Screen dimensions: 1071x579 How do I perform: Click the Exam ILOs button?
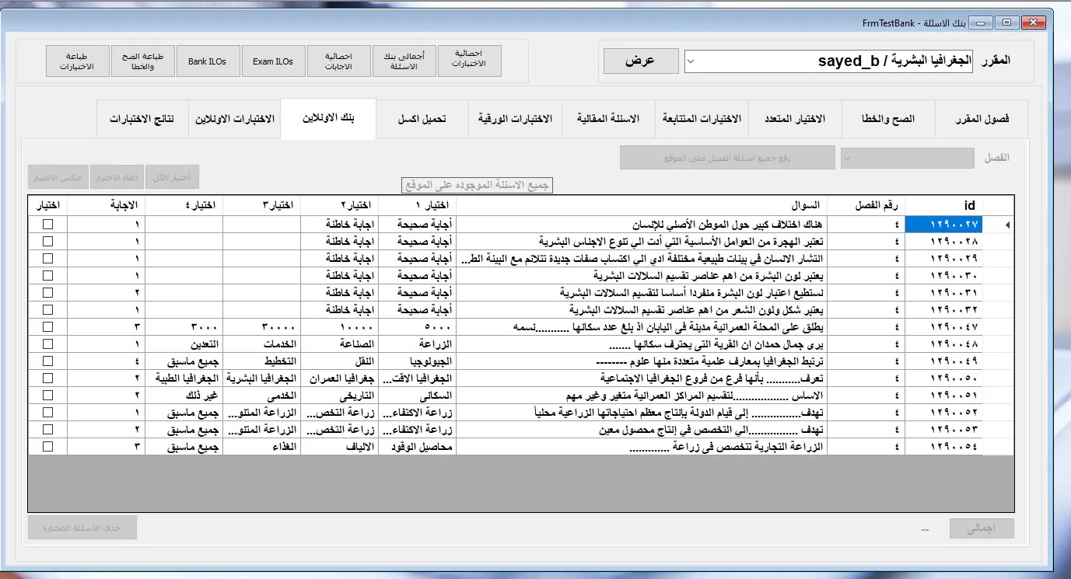(273, 61)
